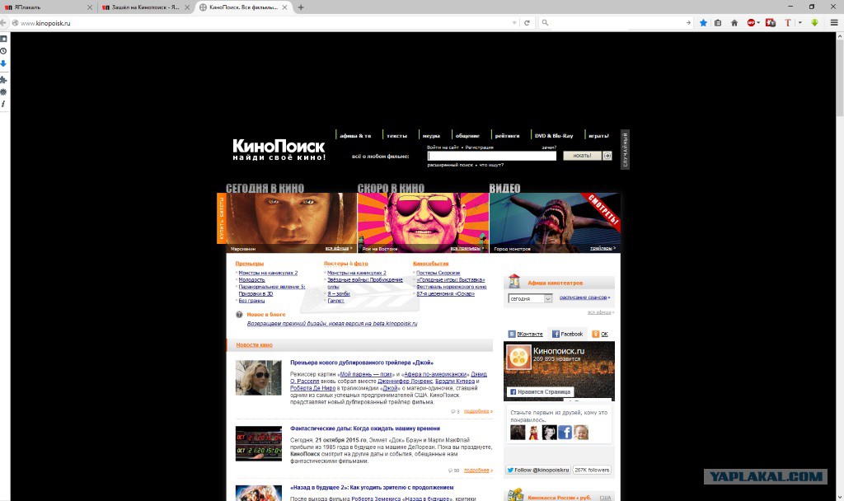
Task: Click the sidebar add-ons puzzle icon
Action: tap(3, 80)
